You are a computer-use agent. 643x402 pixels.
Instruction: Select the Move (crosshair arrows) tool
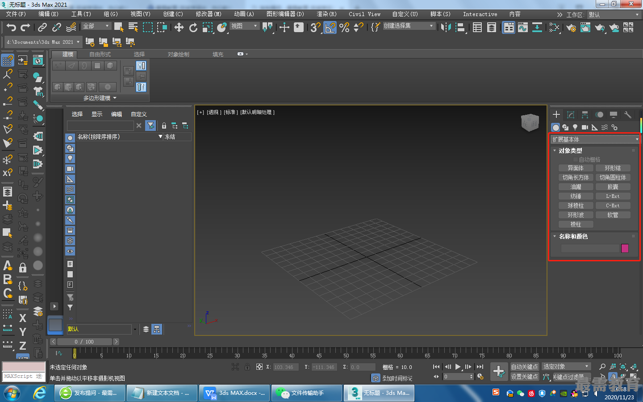pos(179,28)
